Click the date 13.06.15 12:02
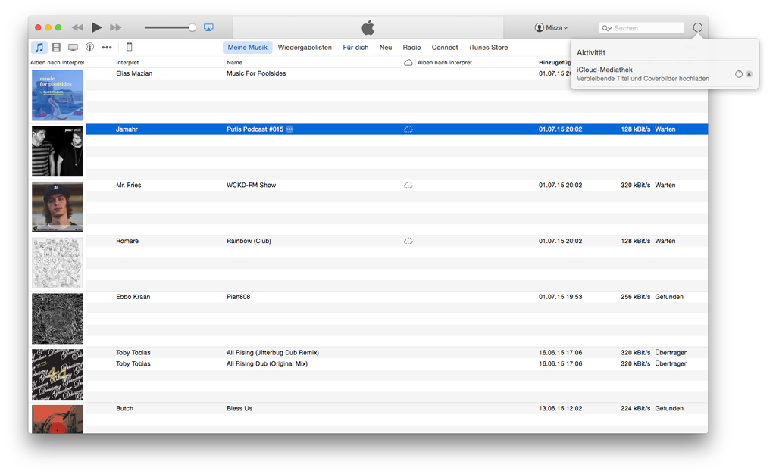 (561, 409)
